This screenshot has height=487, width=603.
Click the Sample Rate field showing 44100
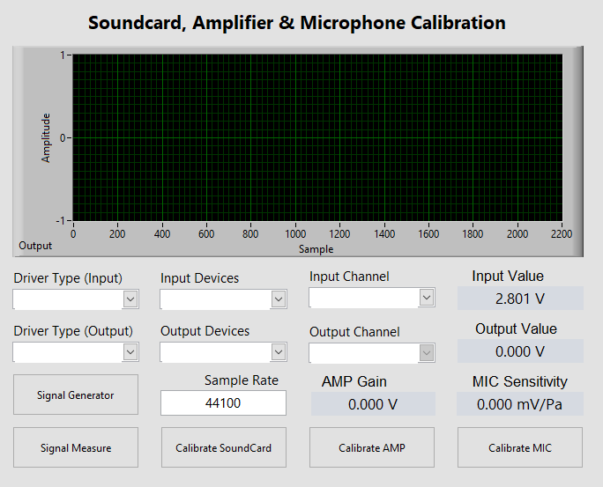[x=223, y=403]
